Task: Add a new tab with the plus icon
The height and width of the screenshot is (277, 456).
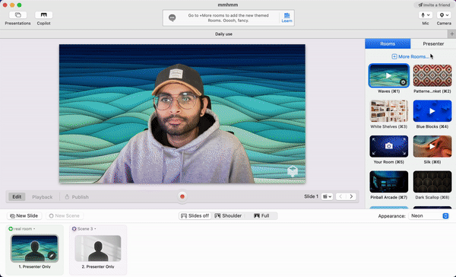Action: [x=452, y=34]
